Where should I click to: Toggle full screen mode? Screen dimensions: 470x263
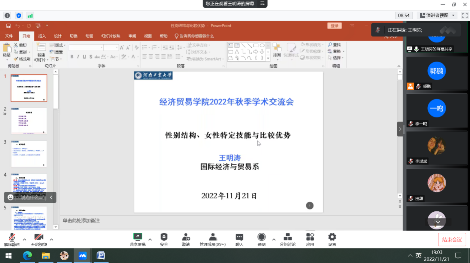pyautogui.click(x=465, y=15)
